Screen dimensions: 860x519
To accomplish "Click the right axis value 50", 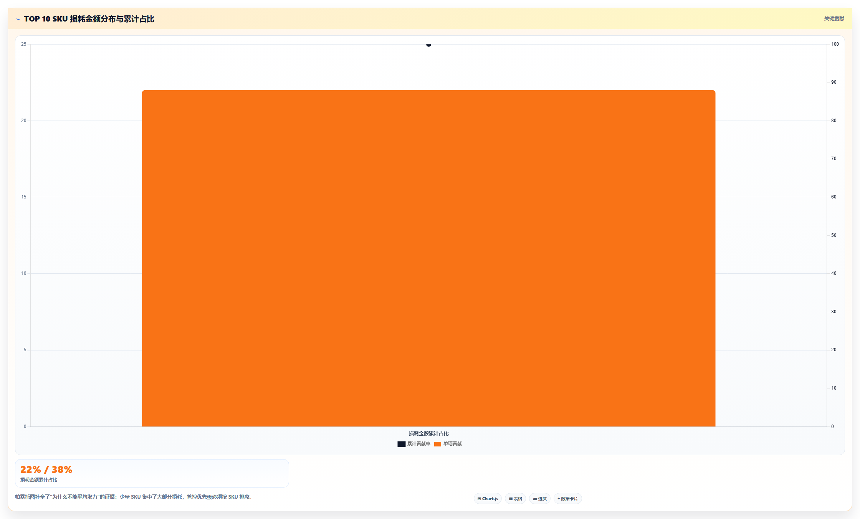I will point(834,235).
